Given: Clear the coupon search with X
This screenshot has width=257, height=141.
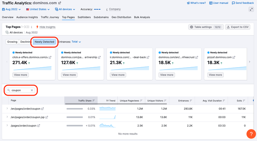Looking at the screenshot, I should (32, 90).
